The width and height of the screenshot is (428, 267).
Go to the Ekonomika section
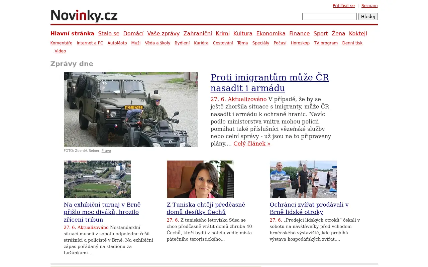coord(271,34)
